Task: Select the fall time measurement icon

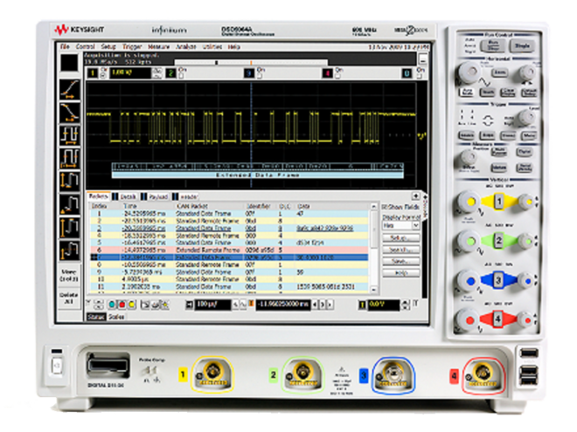Action: coord(70,113)
